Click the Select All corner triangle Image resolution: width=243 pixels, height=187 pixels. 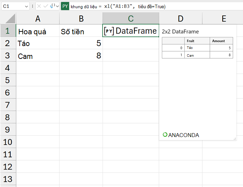[x=10, y=19]
